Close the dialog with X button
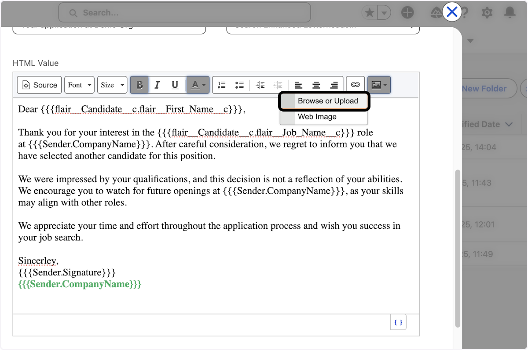This screenshot has height=350, width=528. [452, 12]
